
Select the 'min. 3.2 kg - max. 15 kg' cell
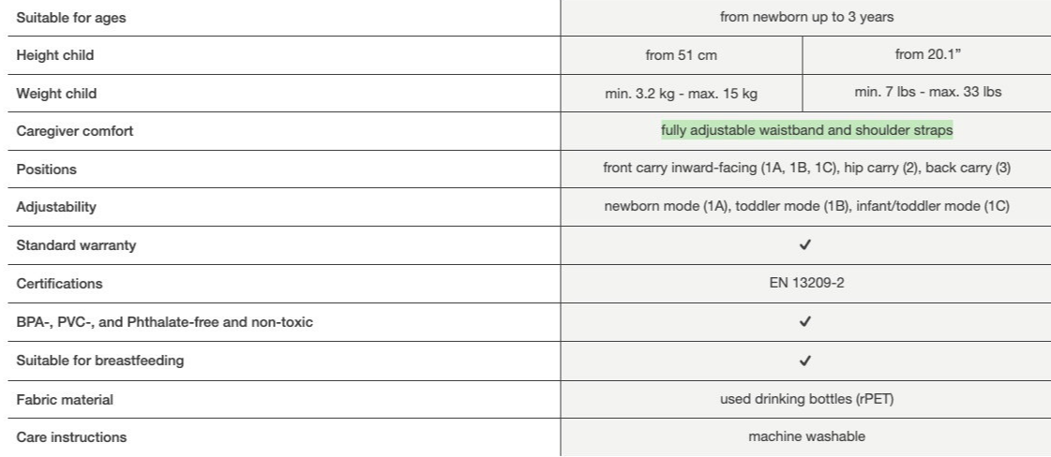(682, 94)
